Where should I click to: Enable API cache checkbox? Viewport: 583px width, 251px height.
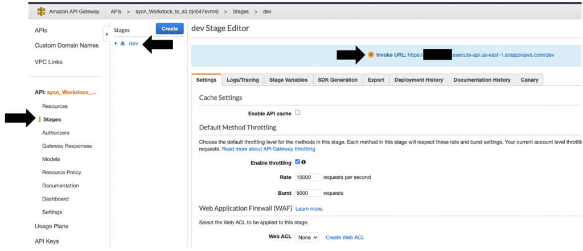click(297, 112)
